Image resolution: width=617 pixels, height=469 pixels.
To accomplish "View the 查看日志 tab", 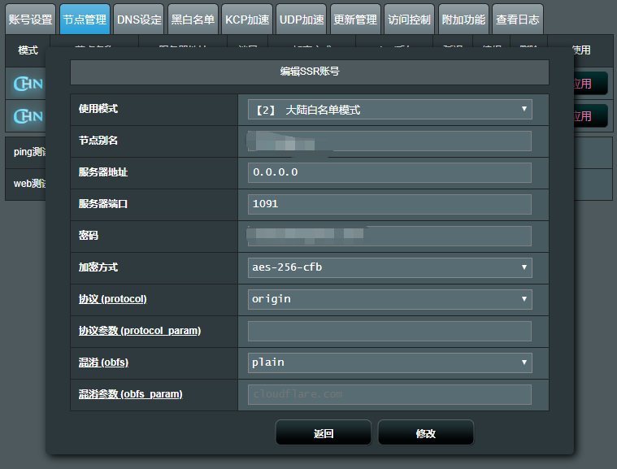I will pos(518,20).
